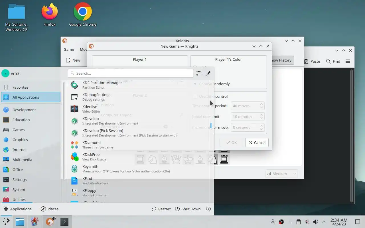Screen dimensions: 365x228
Task: Expand more session options beside Shut Down
Action: 208,209
